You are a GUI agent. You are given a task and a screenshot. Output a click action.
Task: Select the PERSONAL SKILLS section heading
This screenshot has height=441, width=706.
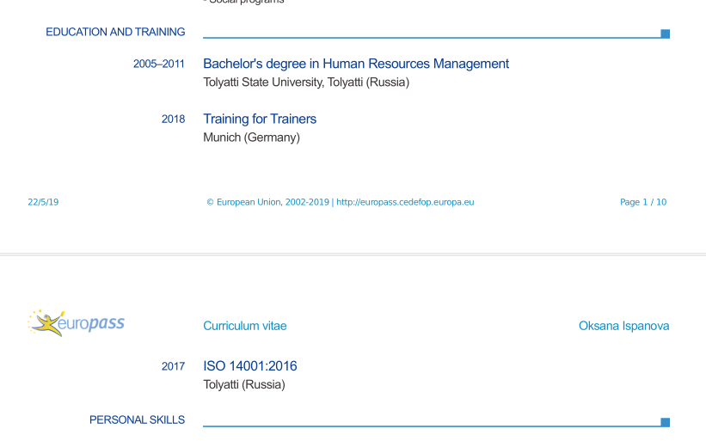(x=137, y=420)
